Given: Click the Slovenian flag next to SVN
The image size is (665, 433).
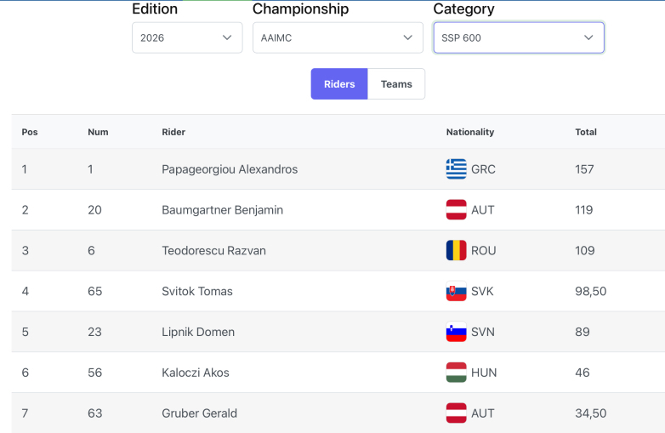Looking at the screenshot, I should tap(456, 332).
